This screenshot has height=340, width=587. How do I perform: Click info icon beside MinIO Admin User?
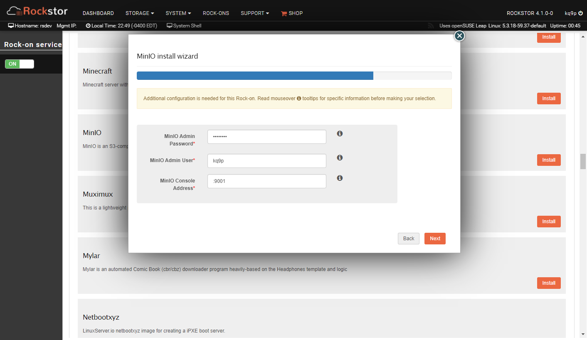pos(340,158)
